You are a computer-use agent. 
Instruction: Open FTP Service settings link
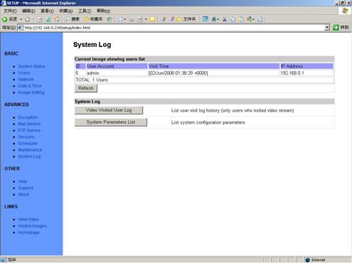point(29,130)
